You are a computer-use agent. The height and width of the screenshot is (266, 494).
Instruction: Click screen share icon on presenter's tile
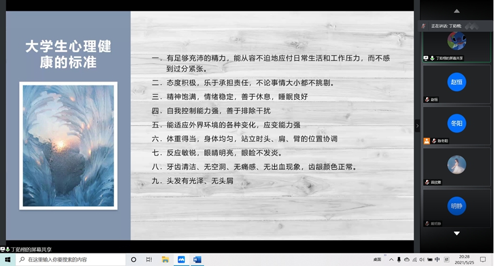click(426, 58)
